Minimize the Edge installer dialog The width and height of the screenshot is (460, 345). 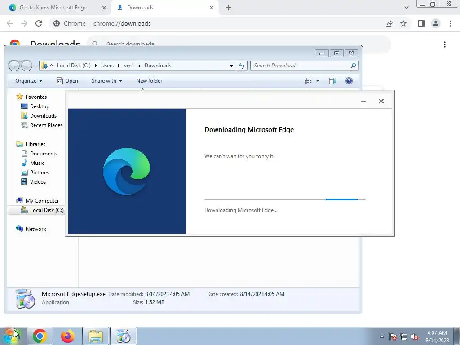[363, 101]
